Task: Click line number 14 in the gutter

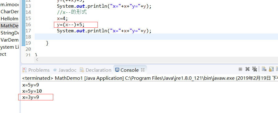Action: click(28, 12)
